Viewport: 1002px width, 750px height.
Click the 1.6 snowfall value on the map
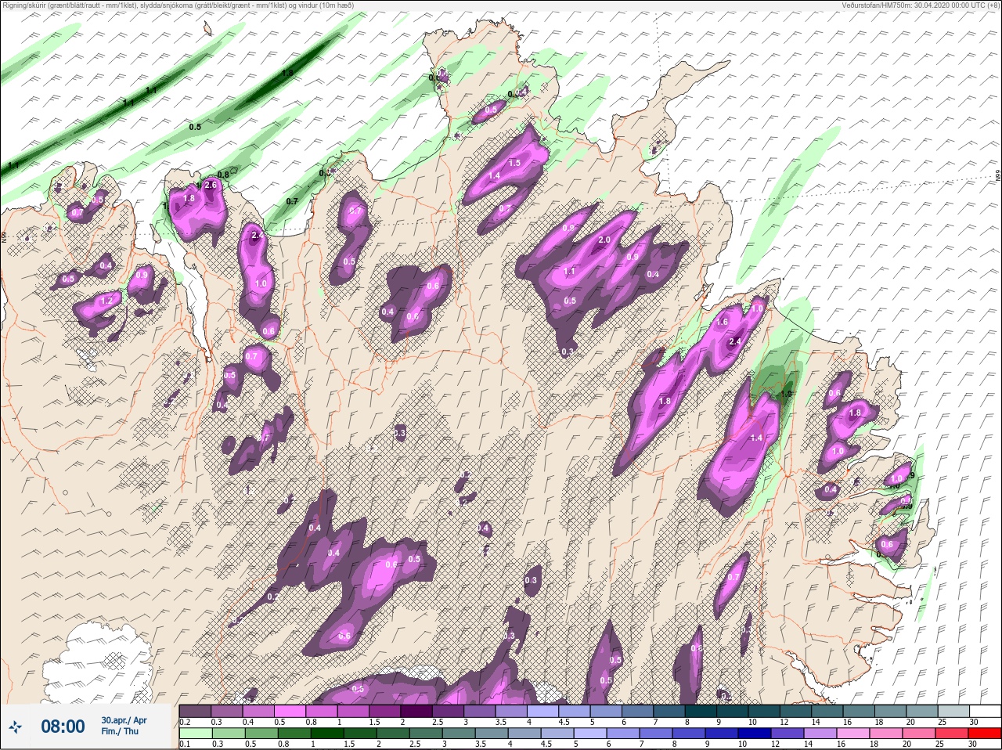[723, 322]
